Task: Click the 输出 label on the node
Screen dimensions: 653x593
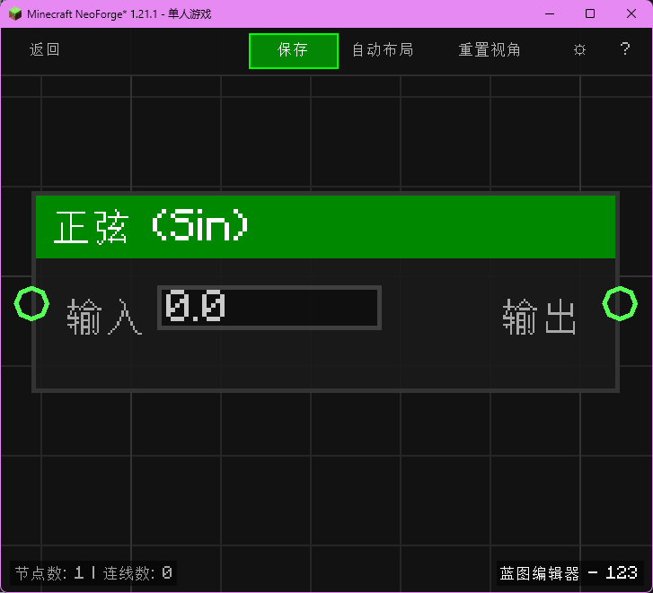Action: click(x=539, y=318)
